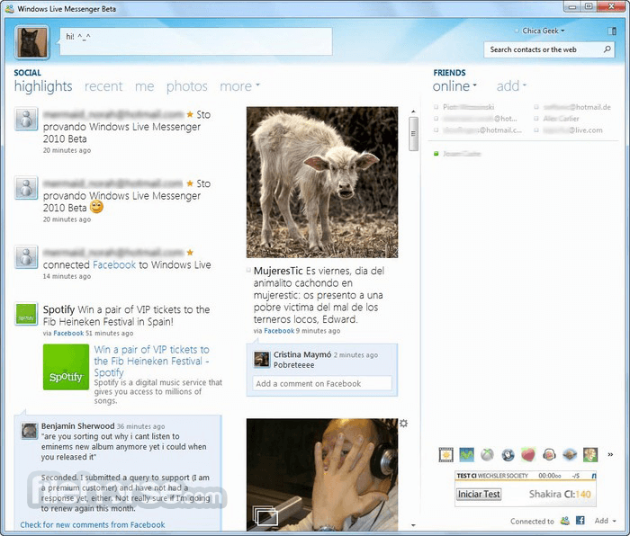This screenshot has width=630, height=536.
Task: Open the me tab
Action: click(x=144, y=86)
